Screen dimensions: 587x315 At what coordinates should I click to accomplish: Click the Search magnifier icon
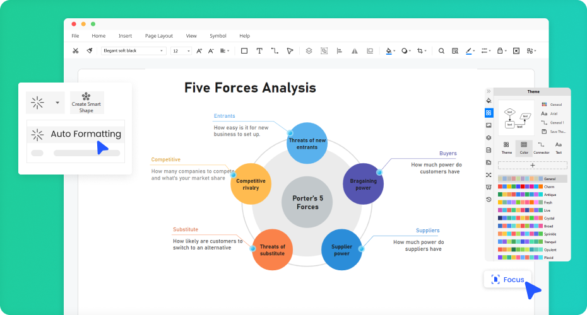(441, 50)
